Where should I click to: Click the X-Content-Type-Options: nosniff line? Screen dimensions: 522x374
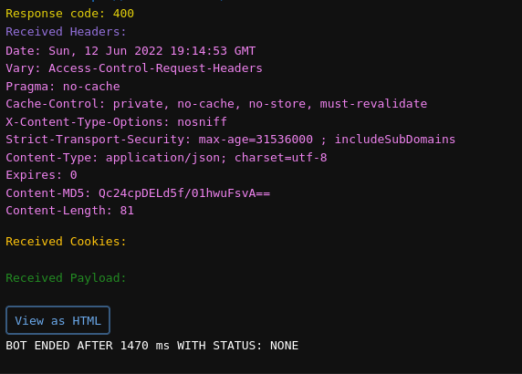pyautogui.click(x=116, y=122)
